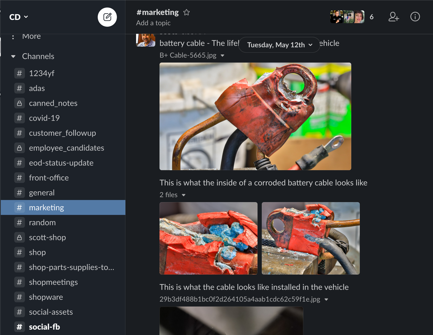
Task: Collapse the B+ Cable-5665.jpg attachment
Action: coord(223,55)
